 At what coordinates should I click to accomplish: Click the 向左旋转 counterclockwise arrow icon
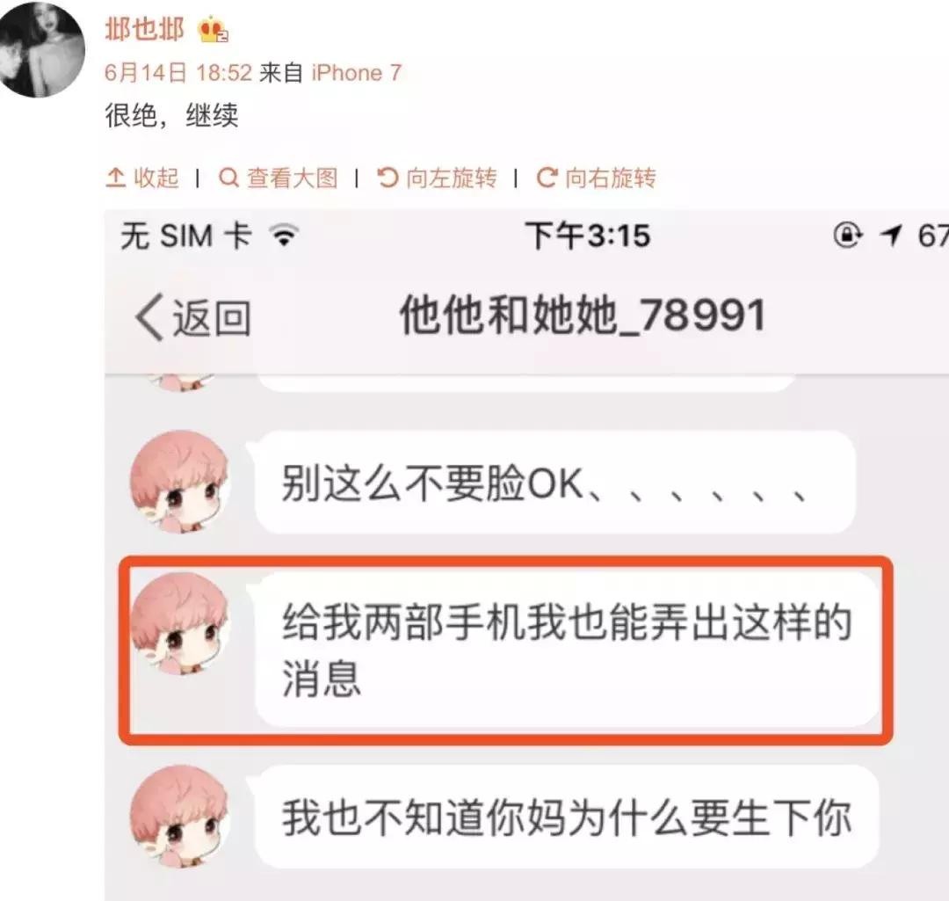click(388, 178)
